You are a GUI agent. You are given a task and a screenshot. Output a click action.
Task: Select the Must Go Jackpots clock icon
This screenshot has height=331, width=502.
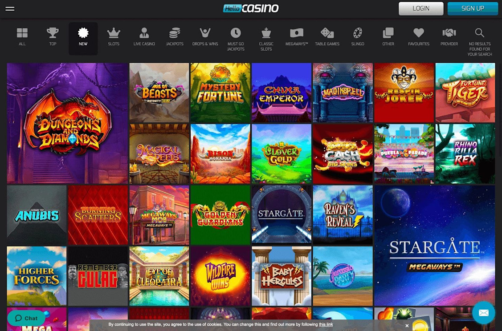pyautogui.click(x=236, y=32)
